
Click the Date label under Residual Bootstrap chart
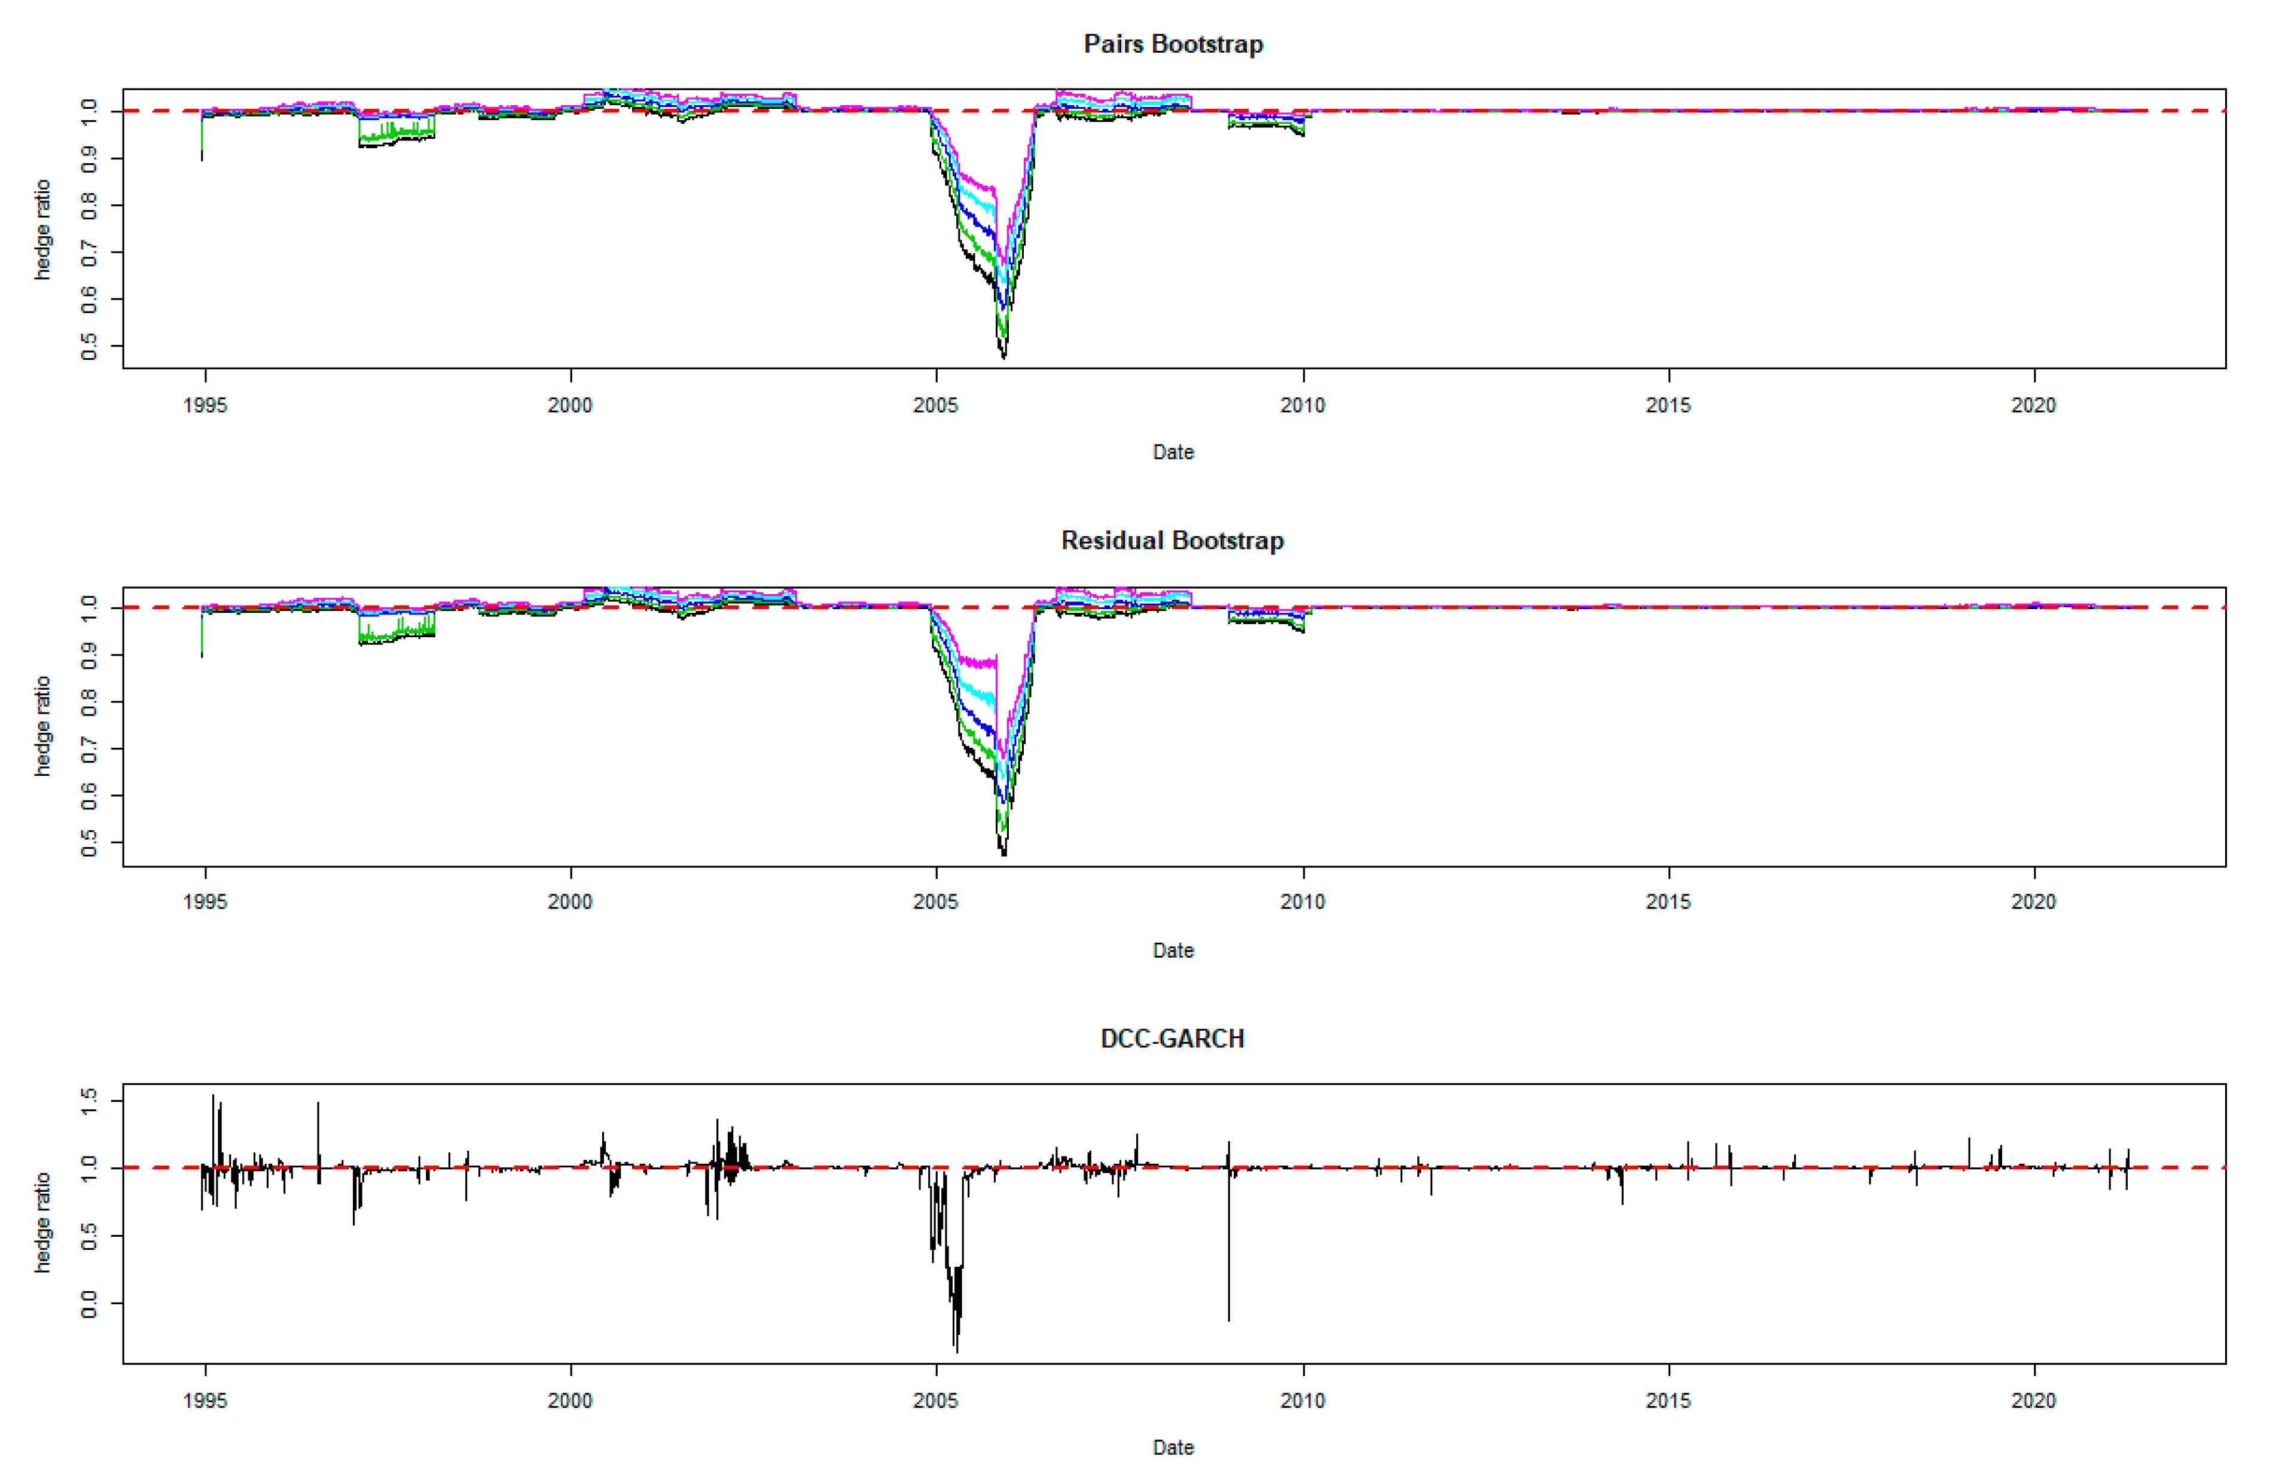tap(1172, 950)
